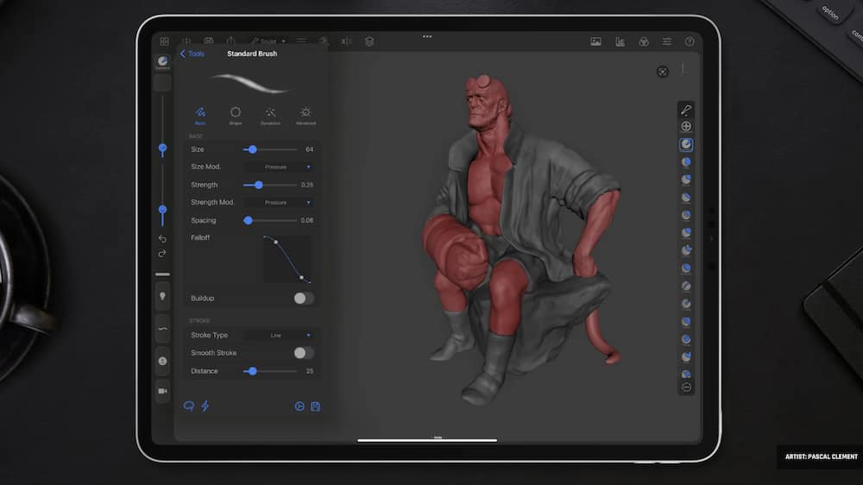863x485 pixels.
Task: Click the Falloff curve editor graph
Action: coord(287,259)
